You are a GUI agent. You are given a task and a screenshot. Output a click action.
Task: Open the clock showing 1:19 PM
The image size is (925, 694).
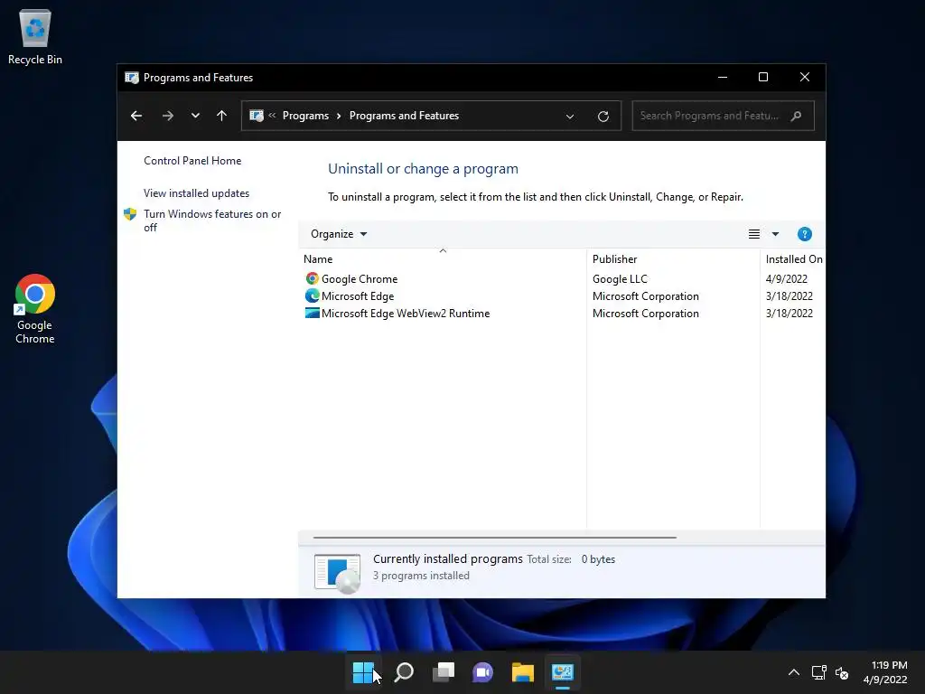point(885,672)
